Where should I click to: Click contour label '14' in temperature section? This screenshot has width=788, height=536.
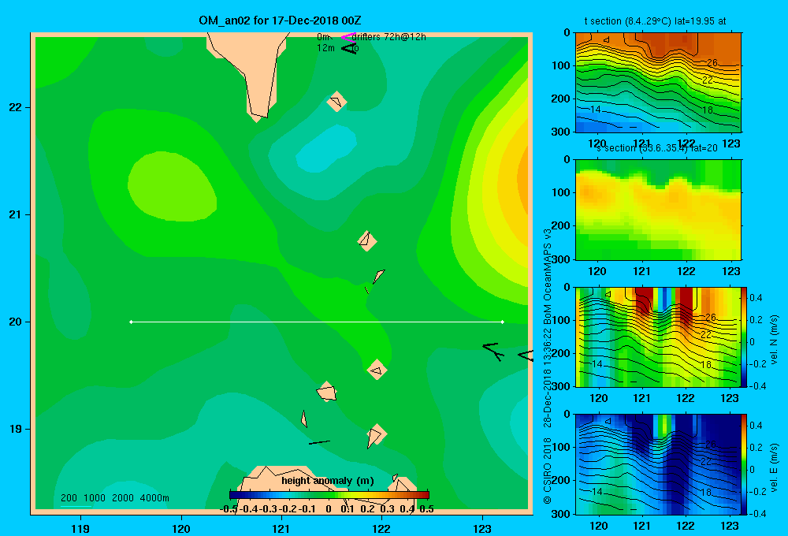pos(596,109)
